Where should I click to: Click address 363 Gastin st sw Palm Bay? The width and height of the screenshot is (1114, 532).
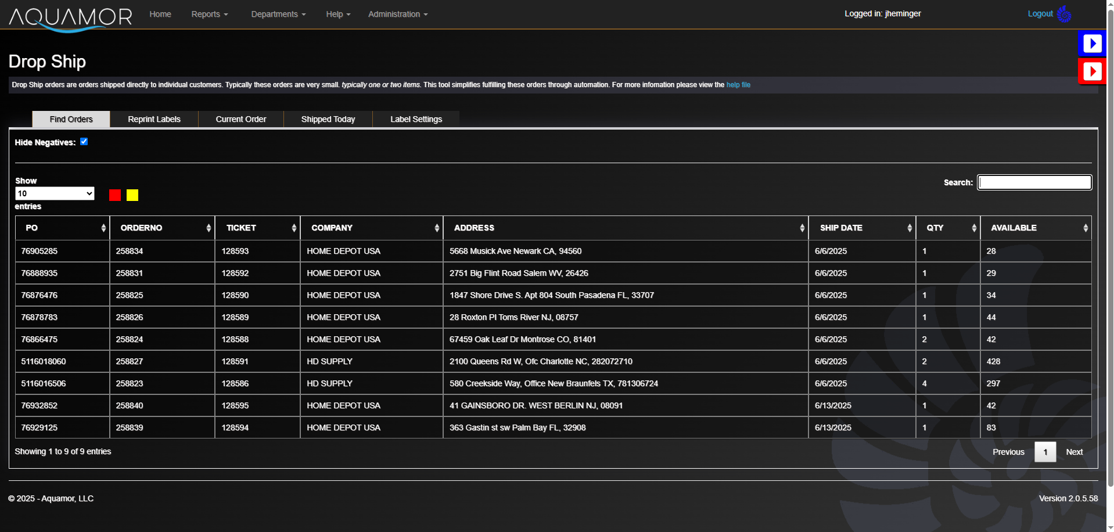point(518,427)
